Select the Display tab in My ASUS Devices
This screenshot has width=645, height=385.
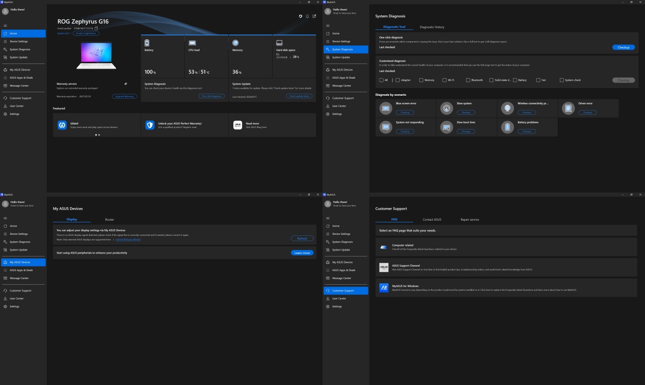pos(72,220)
